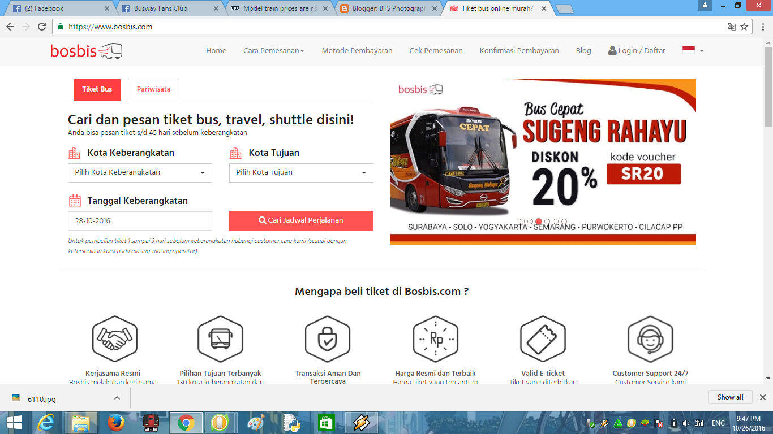Viewport: 773px width, 434px height.
Task: Select the sixth carousel dot
Action: click(x=564, y=222)
